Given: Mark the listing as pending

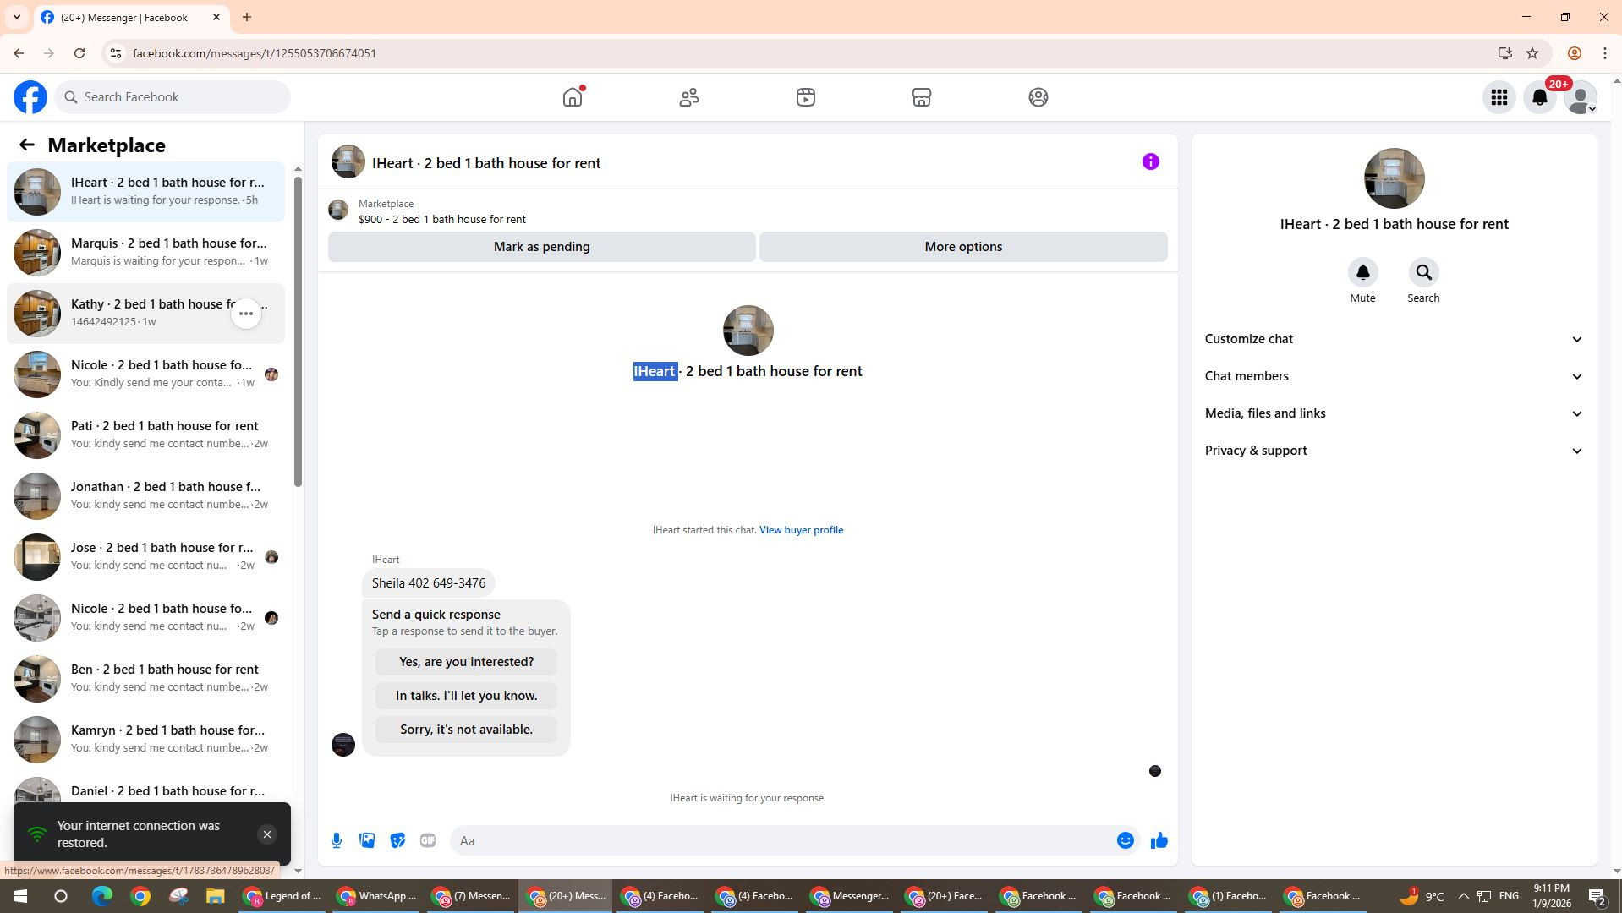Looking at the screenshot, I should 542,247.
